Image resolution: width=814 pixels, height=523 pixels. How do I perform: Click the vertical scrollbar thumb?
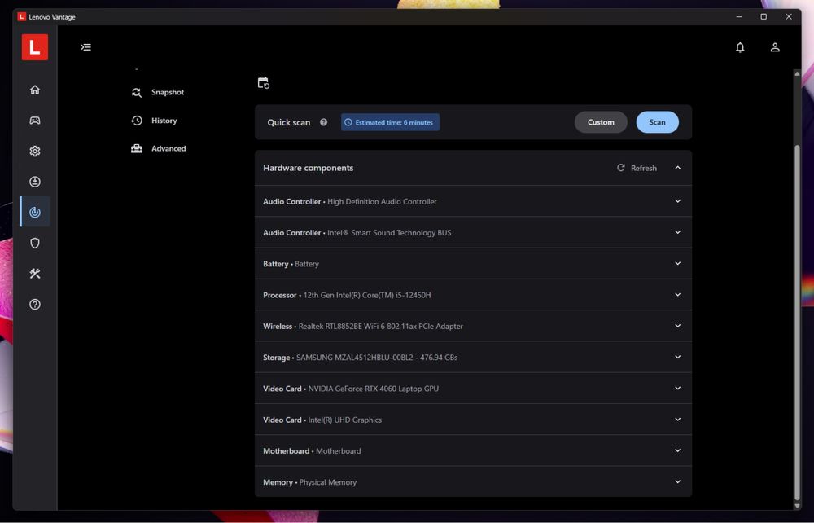coord(798,322)
